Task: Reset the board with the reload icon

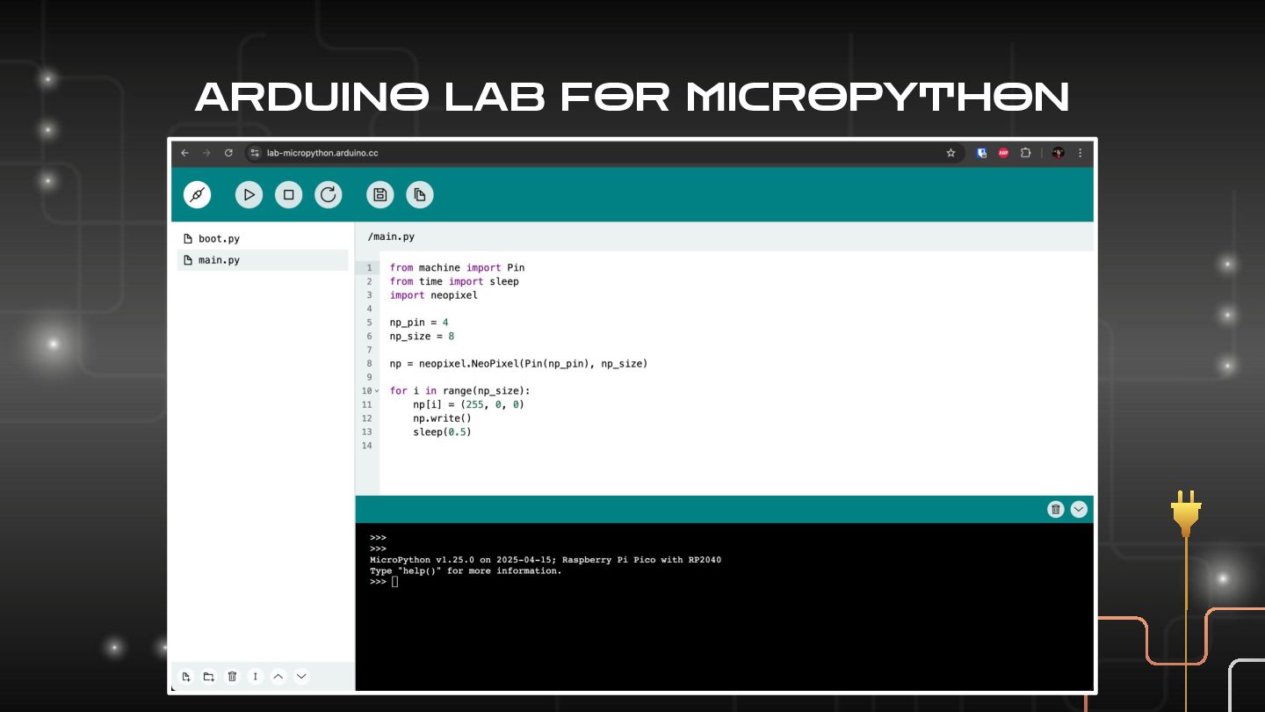Action: pyautogui.click(x=329, y=195)
